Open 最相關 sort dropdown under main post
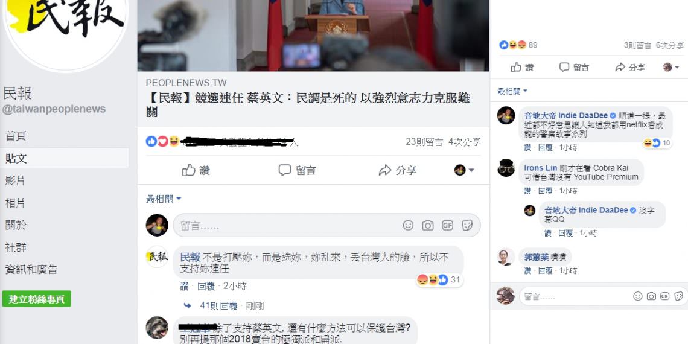The height and width of the screenshot is (344, 688). [164, 199]
